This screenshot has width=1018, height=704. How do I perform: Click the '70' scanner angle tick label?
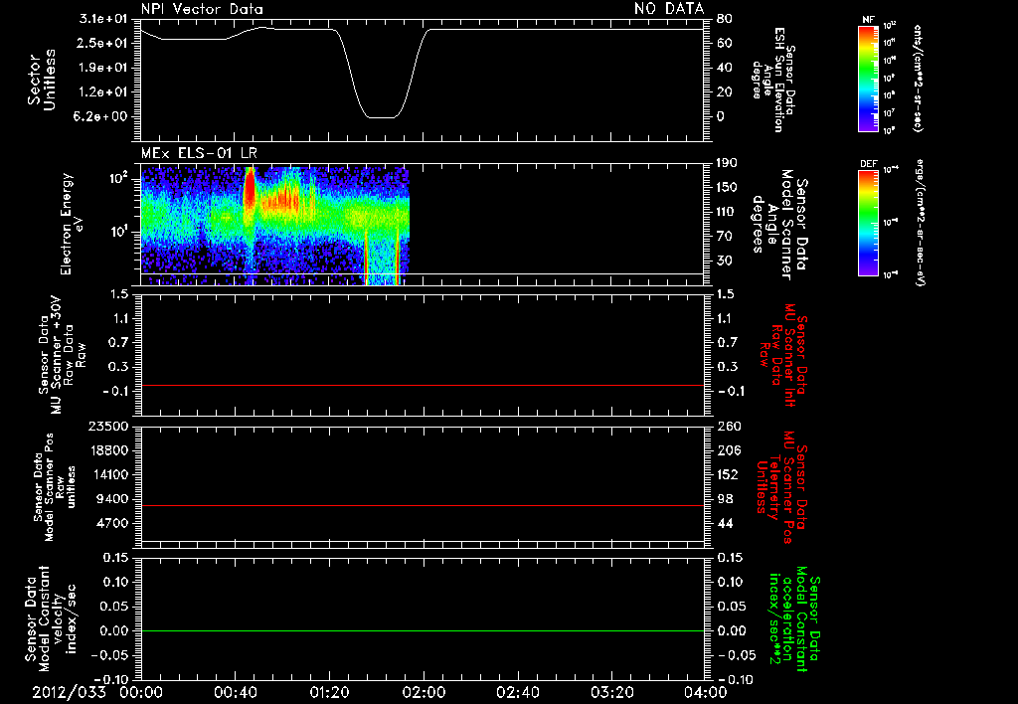725,237
